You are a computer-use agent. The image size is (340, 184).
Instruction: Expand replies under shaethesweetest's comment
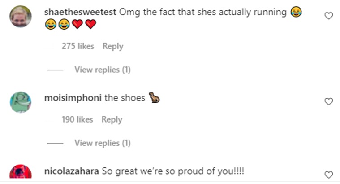coord(102,70)
